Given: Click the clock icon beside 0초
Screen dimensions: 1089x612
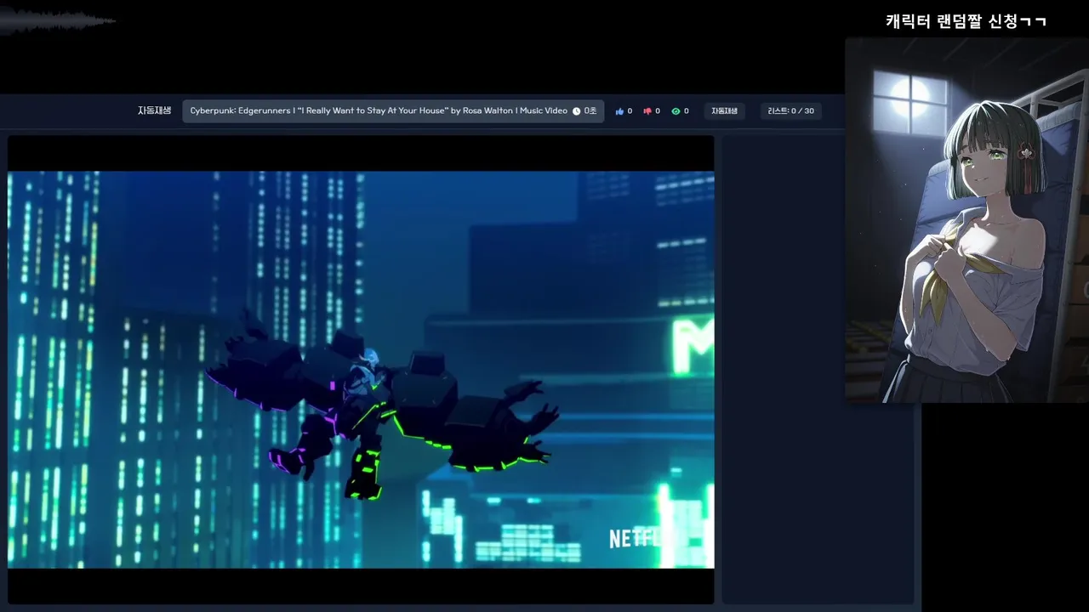Looking at the screenshot, I should (576, 111).
